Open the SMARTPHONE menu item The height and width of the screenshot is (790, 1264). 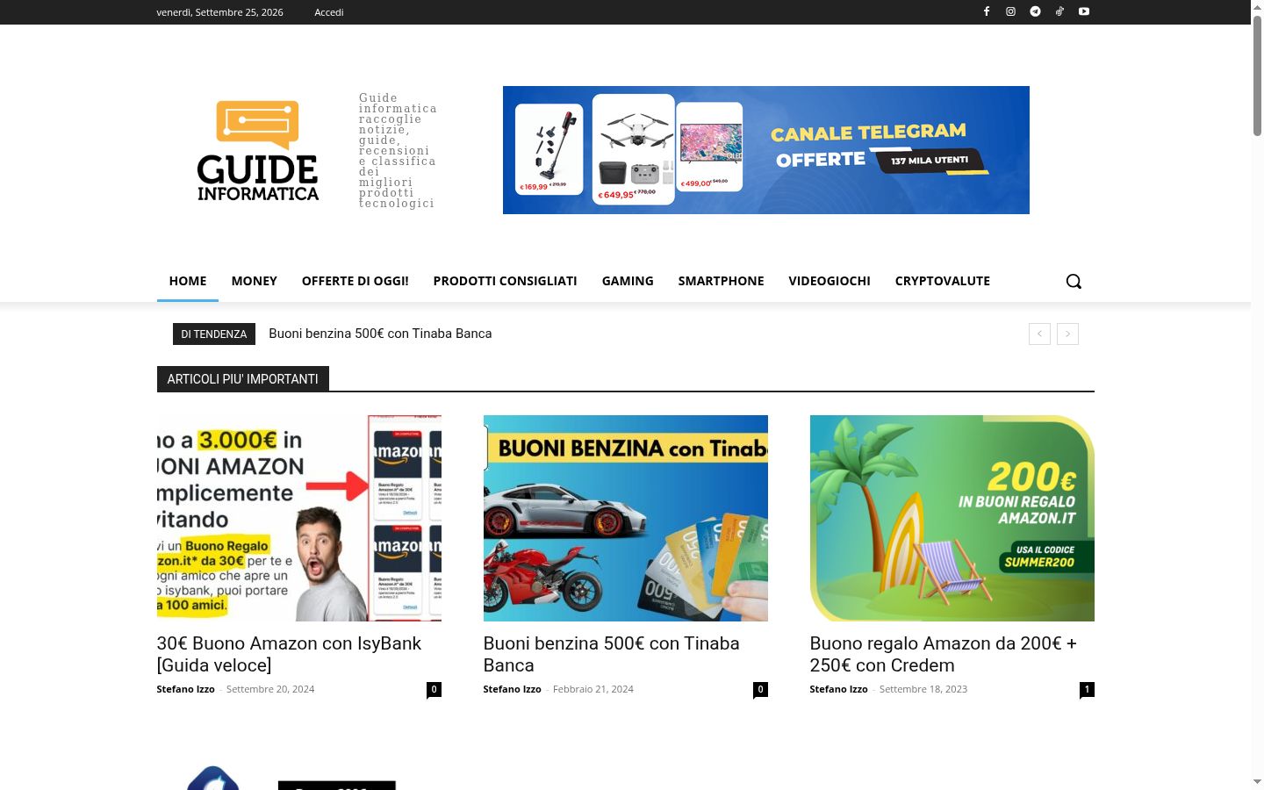point(722,281)
